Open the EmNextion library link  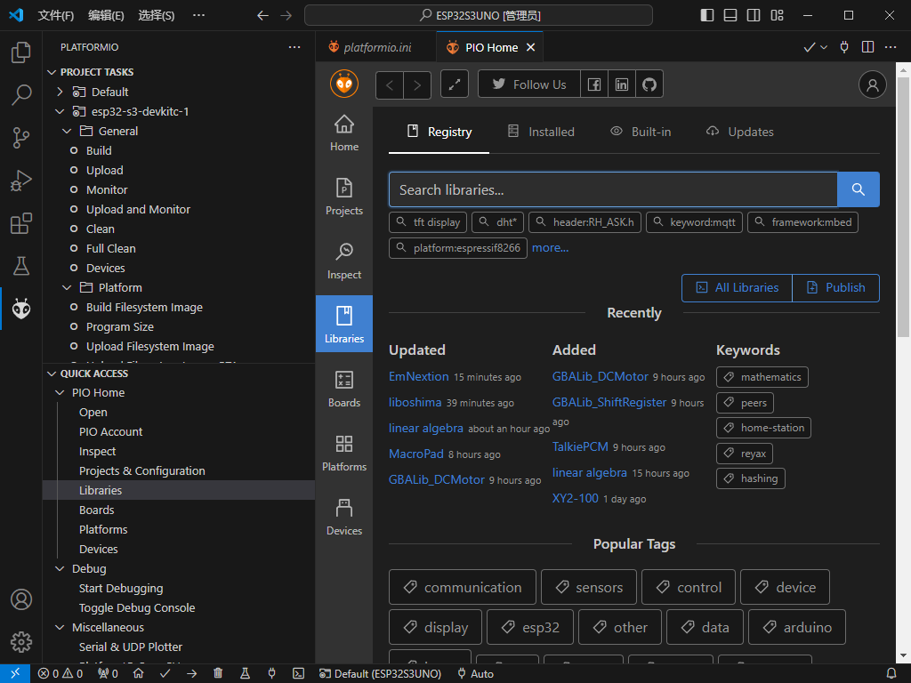click(x=418, y=377)
